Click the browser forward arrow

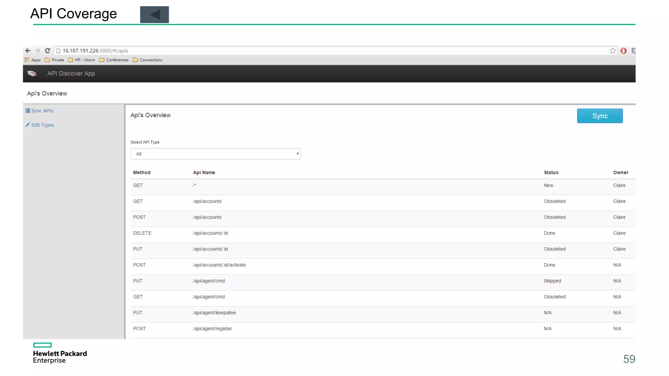point(38,51)
